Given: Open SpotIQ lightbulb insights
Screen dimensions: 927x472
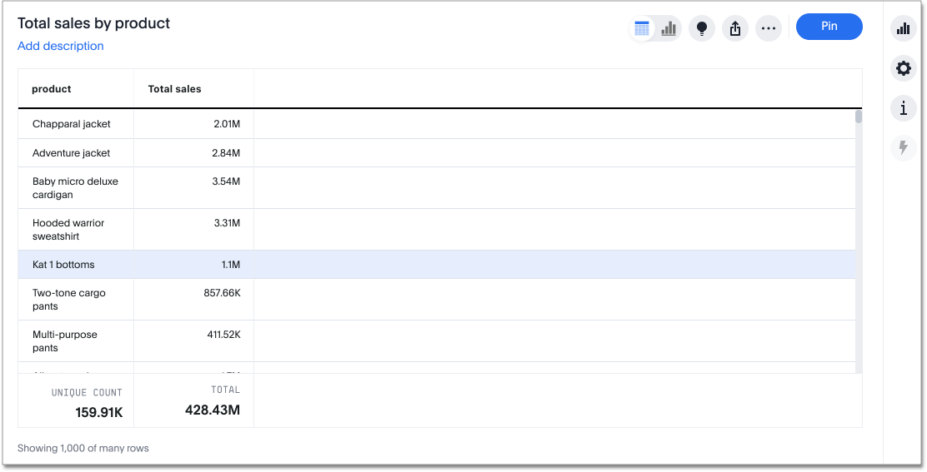Looking at the screenshot, I should click(x=702, y=28).
